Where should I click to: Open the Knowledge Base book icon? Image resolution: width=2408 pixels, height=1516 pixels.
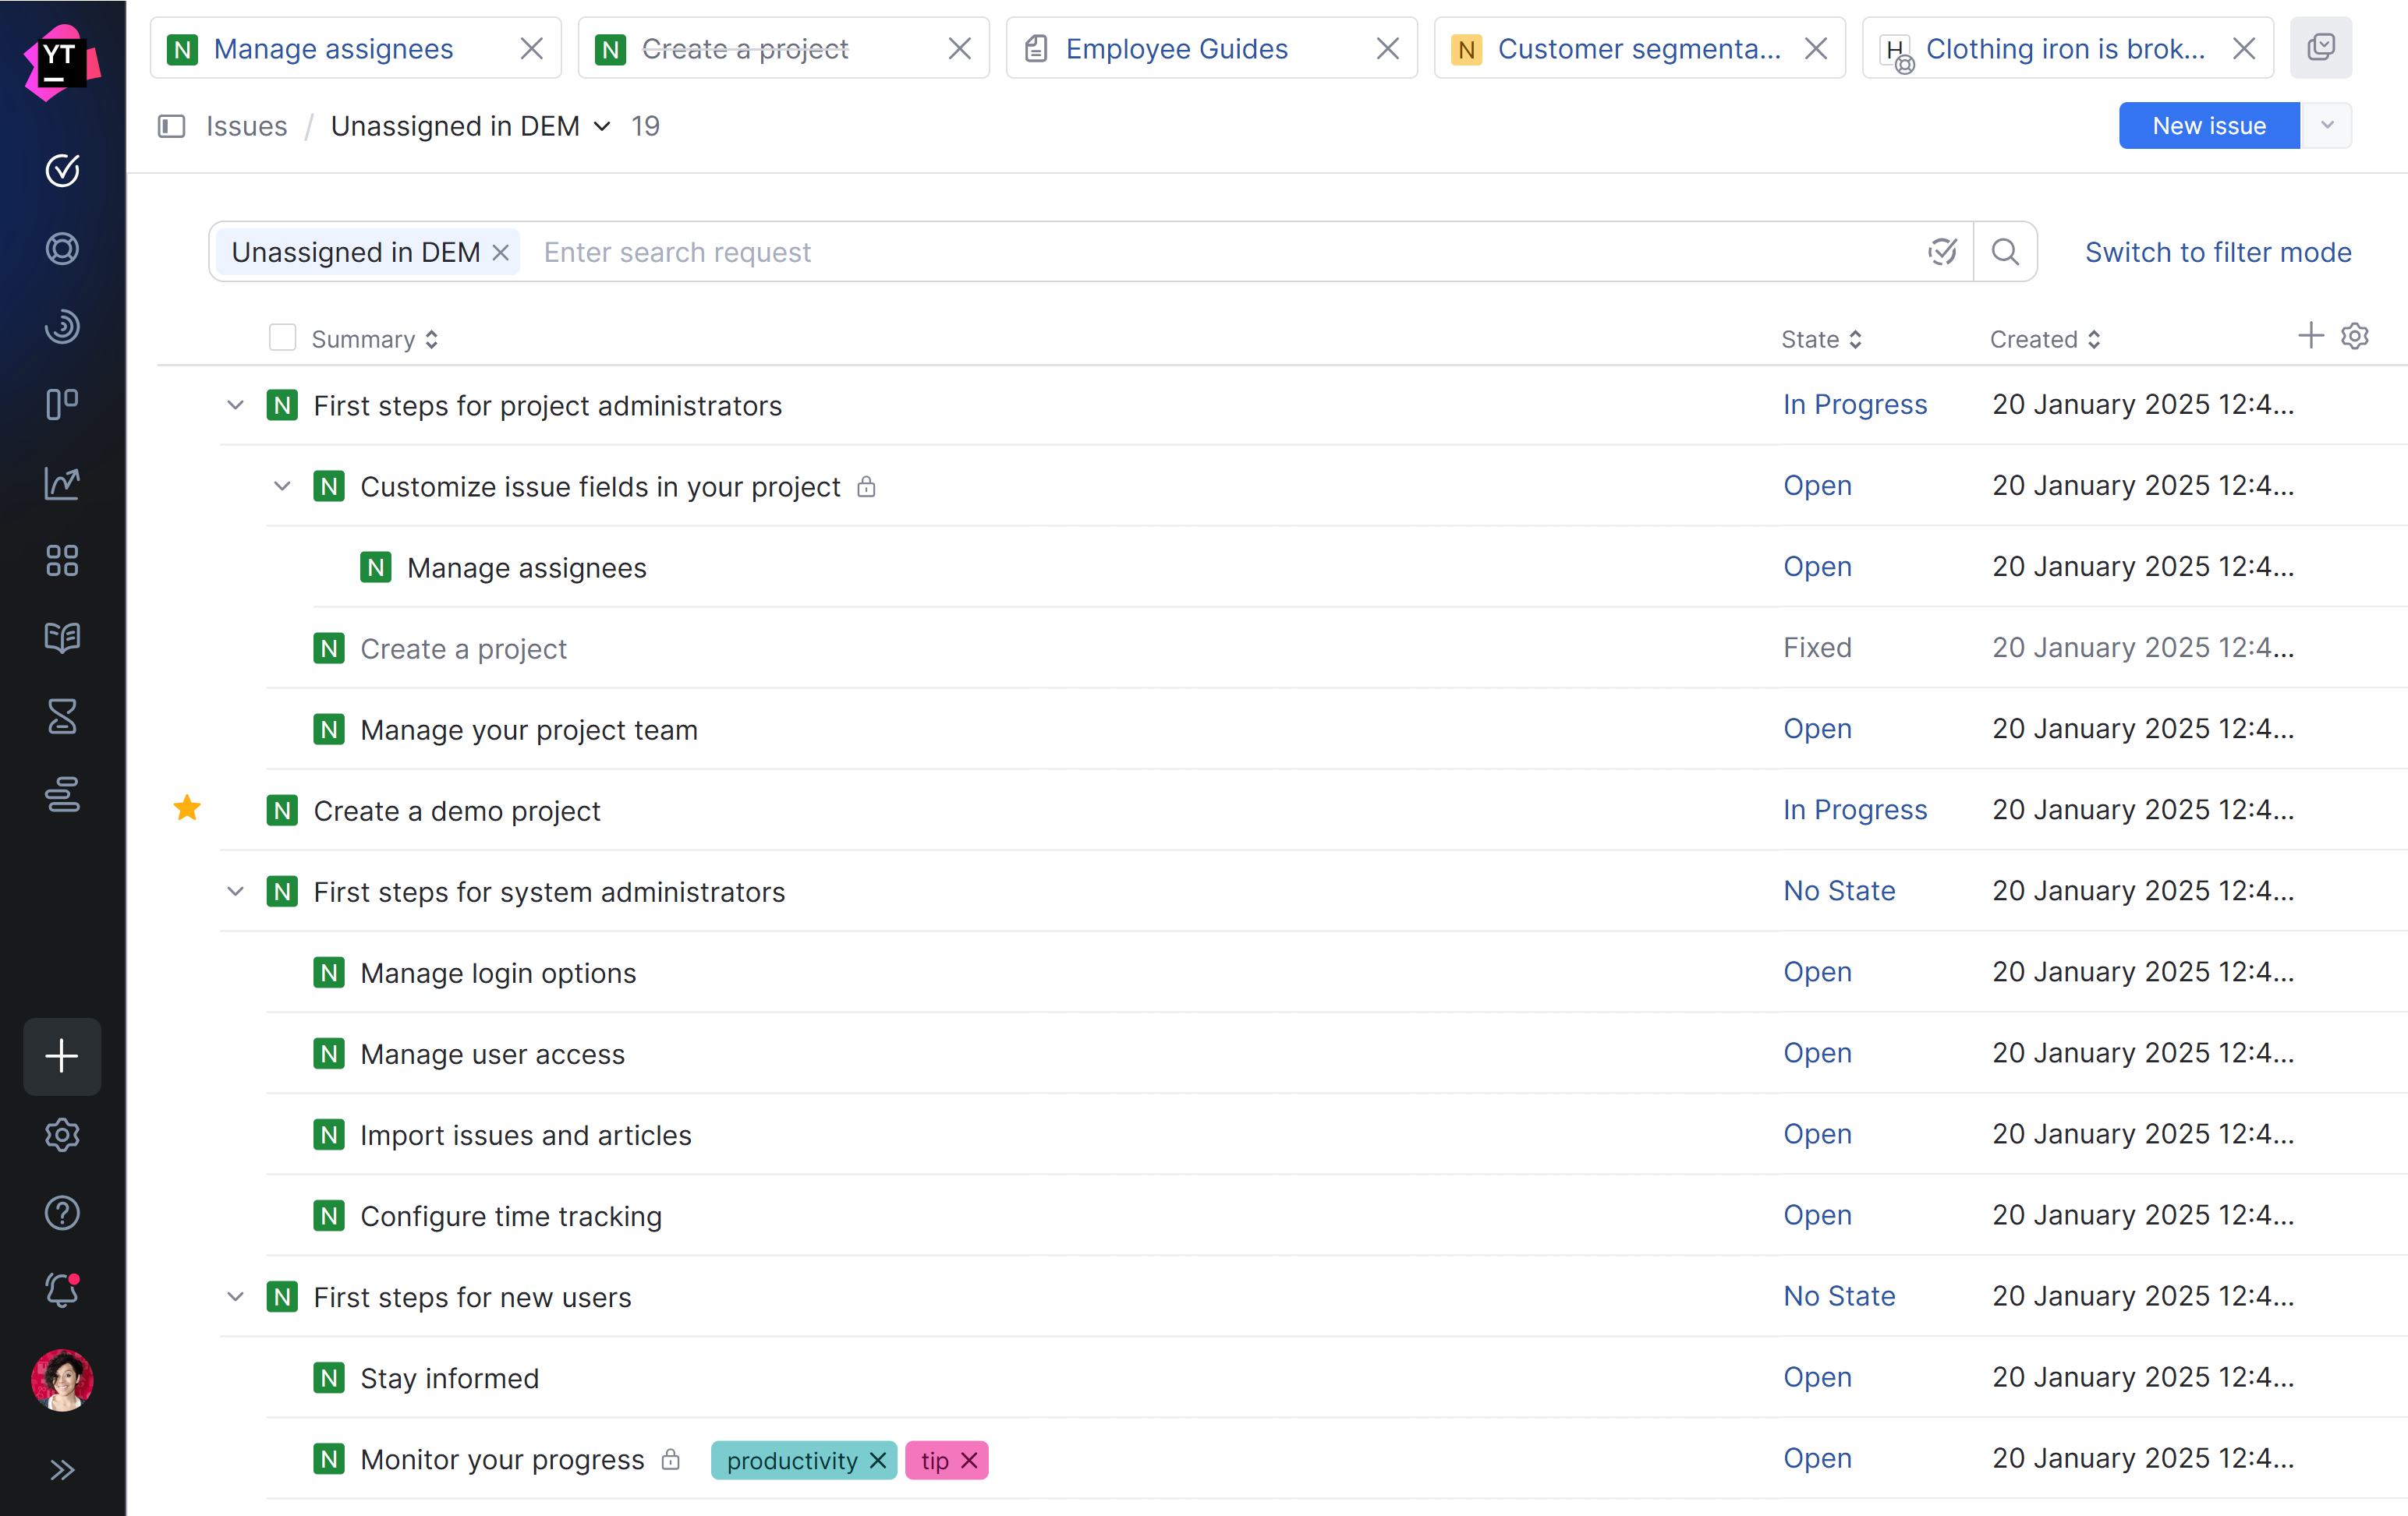point(62,638)
